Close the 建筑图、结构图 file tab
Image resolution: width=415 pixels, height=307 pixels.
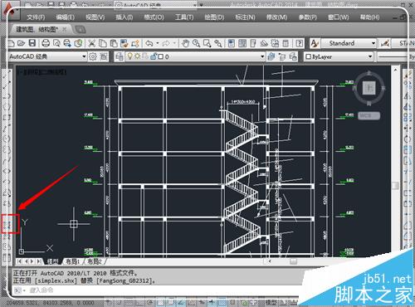[x=65, y=29]
